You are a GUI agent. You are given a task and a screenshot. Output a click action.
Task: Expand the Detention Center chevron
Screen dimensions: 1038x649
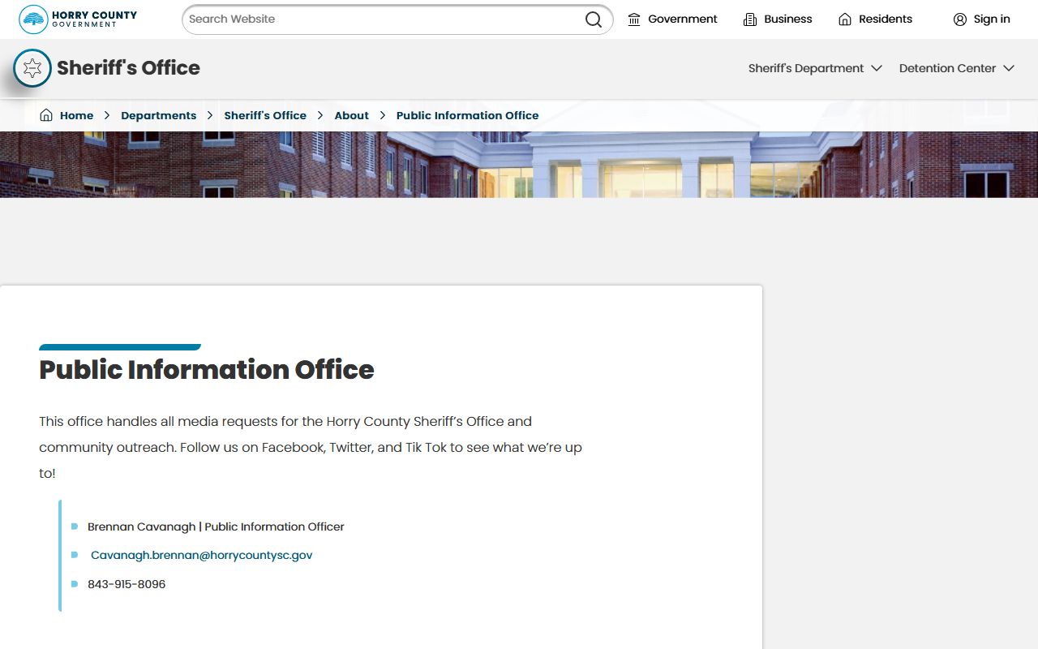(1009, 68)
